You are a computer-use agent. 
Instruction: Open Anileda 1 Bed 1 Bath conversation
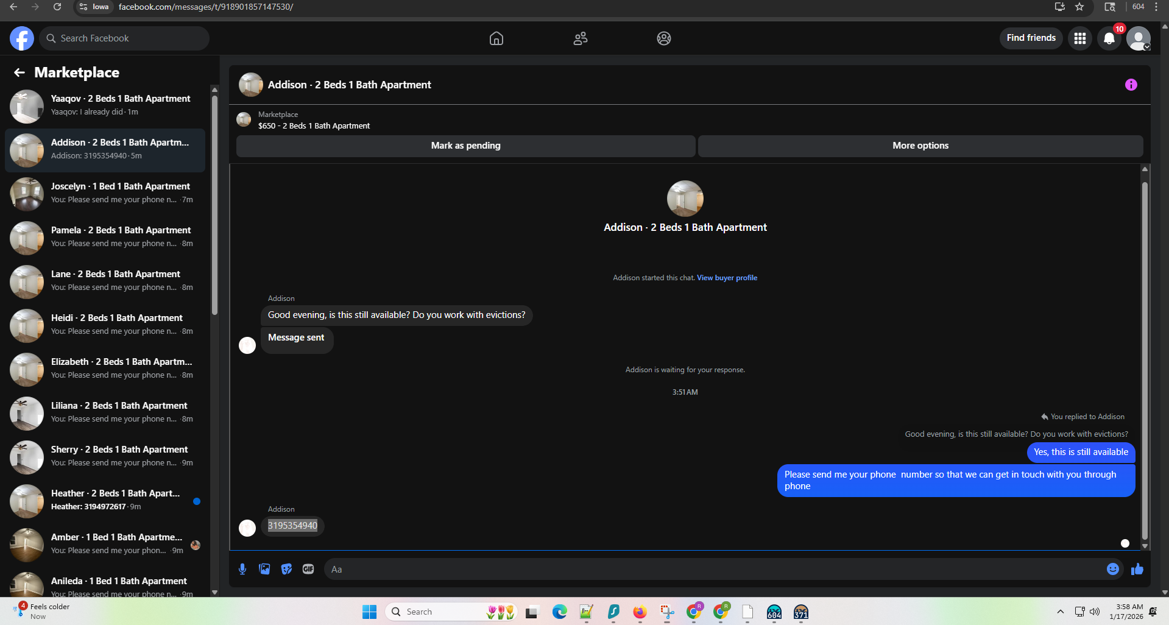[x=105, y=584]
